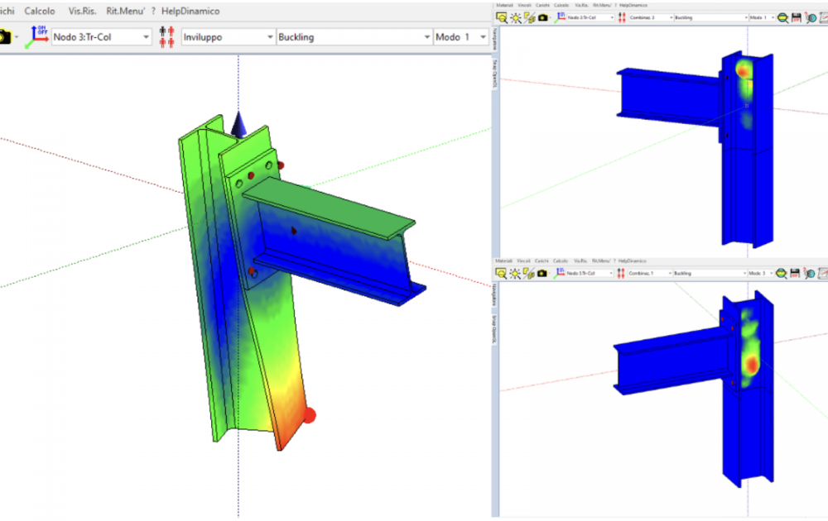Image resolution: width=828 pixels, height=521 pixels.
Task: Open the Nodo 3:Tr-Col dropdown in main toolbar
Action: 146,37
